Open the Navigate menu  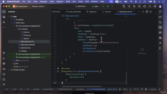(44, 2)
